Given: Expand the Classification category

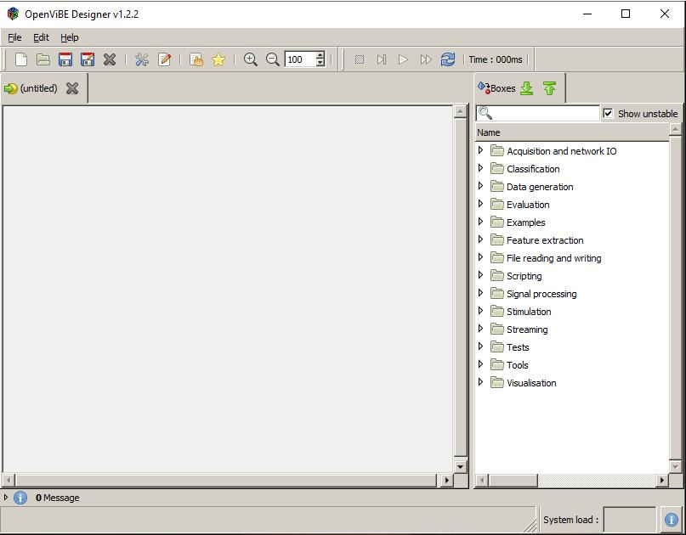Looking at the screenshot, I should 480,168.
